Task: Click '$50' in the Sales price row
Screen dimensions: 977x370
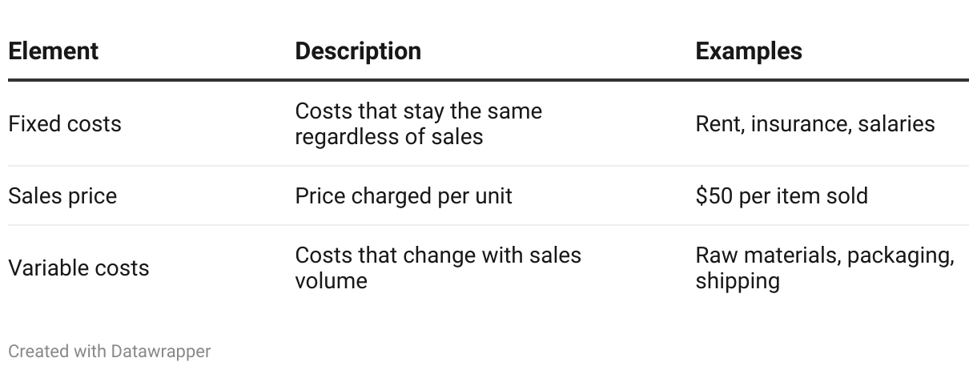Action: click(x=714, y=196)
